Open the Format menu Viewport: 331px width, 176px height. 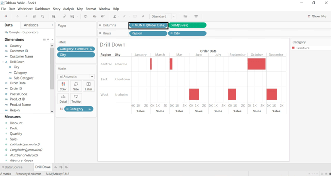pyautogui.click(x=91, y=9)
